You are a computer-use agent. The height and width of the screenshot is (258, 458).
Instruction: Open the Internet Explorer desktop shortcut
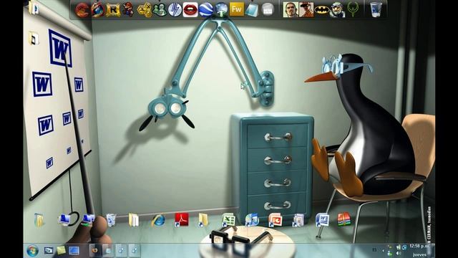[x=158, y=220]
